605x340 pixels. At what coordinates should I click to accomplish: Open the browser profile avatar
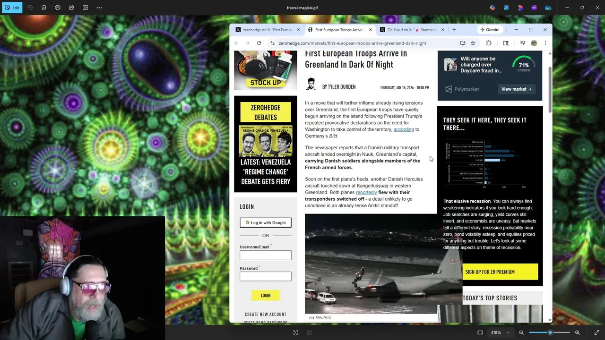[x=534, y=43]
